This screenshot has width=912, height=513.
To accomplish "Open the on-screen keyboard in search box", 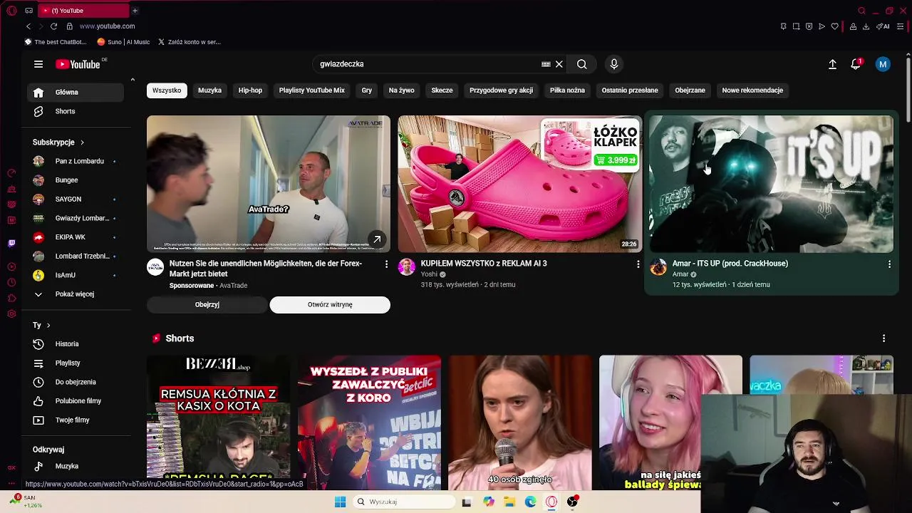I will click(546, 64).
